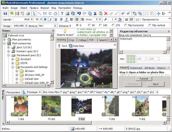
Task: Click the underlined F font color icon
Action: pyautogui.click(x=67, y=20)
